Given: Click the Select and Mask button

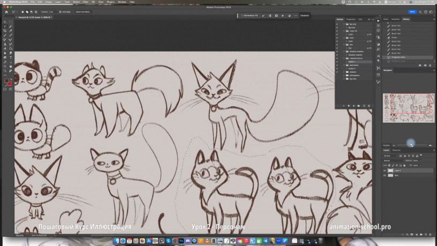Looking at the screenshot, I should click(83, 11).
